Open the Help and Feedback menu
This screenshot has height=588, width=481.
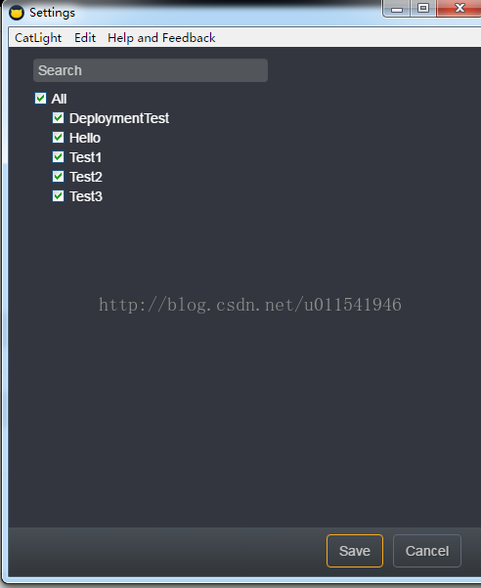pyautogui.click(x=161, y=38)
